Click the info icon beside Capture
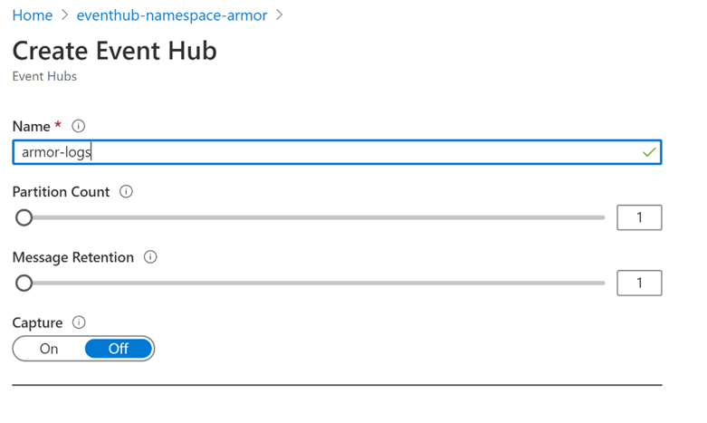 (x=79, y=322)
